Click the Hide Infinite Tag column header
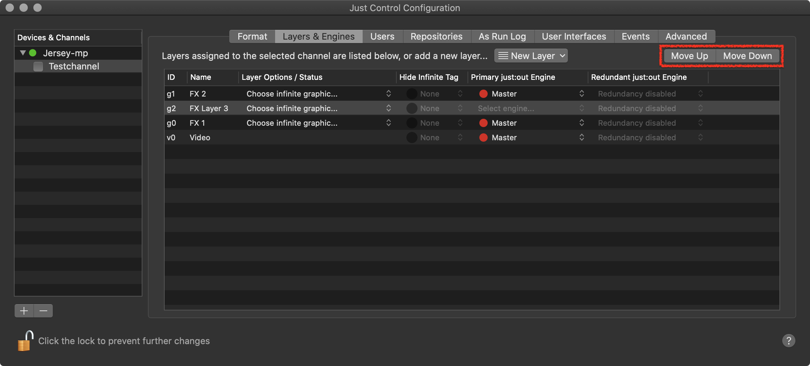Image resolution: width=810 pixels, height=366 pixels. [x=432, y=77]
